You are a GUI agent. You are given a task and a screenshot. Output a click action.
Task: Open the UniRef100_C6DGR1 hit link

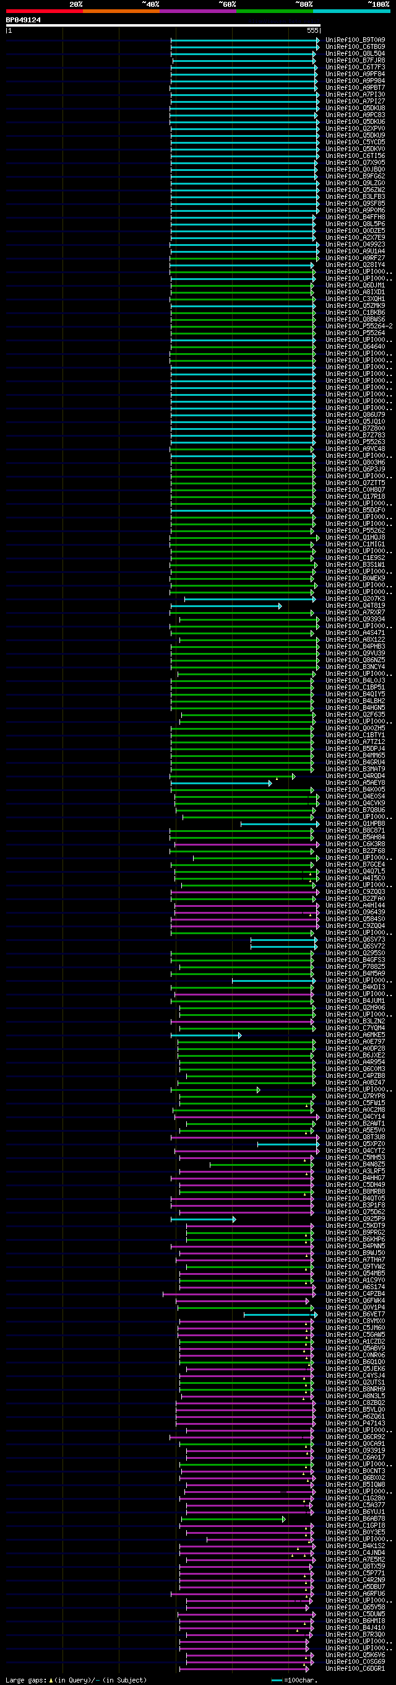click(356, 1669)
